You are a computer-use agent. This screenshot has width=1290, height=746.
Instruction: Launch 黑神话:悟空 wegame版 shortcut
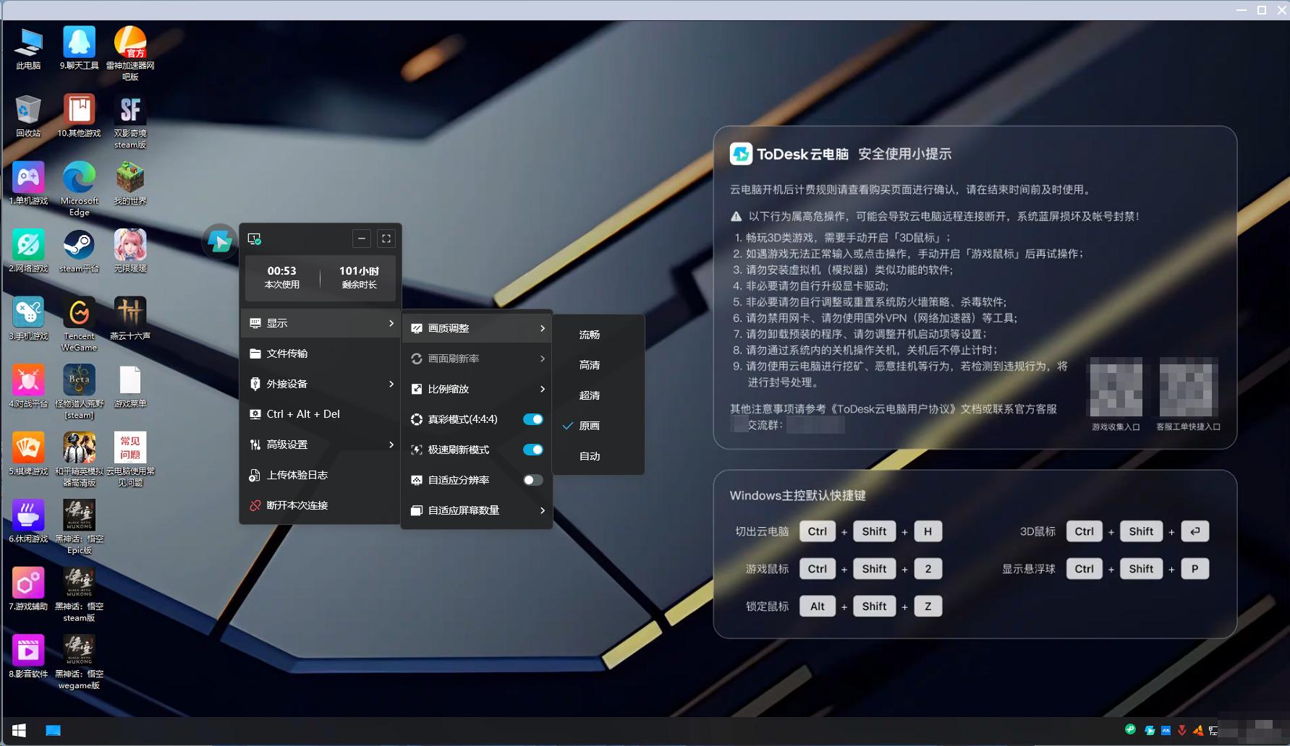click(x=79, y=662)
